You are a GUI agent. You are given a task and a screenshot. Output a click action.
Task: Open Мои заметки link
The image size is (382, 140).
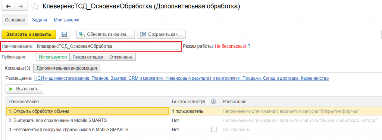[66, 20]
